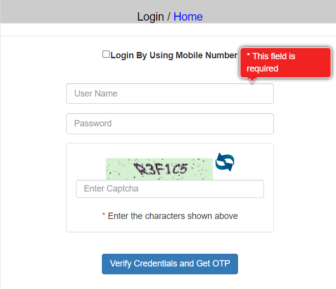Open the Home link in header

coord(188,17)
